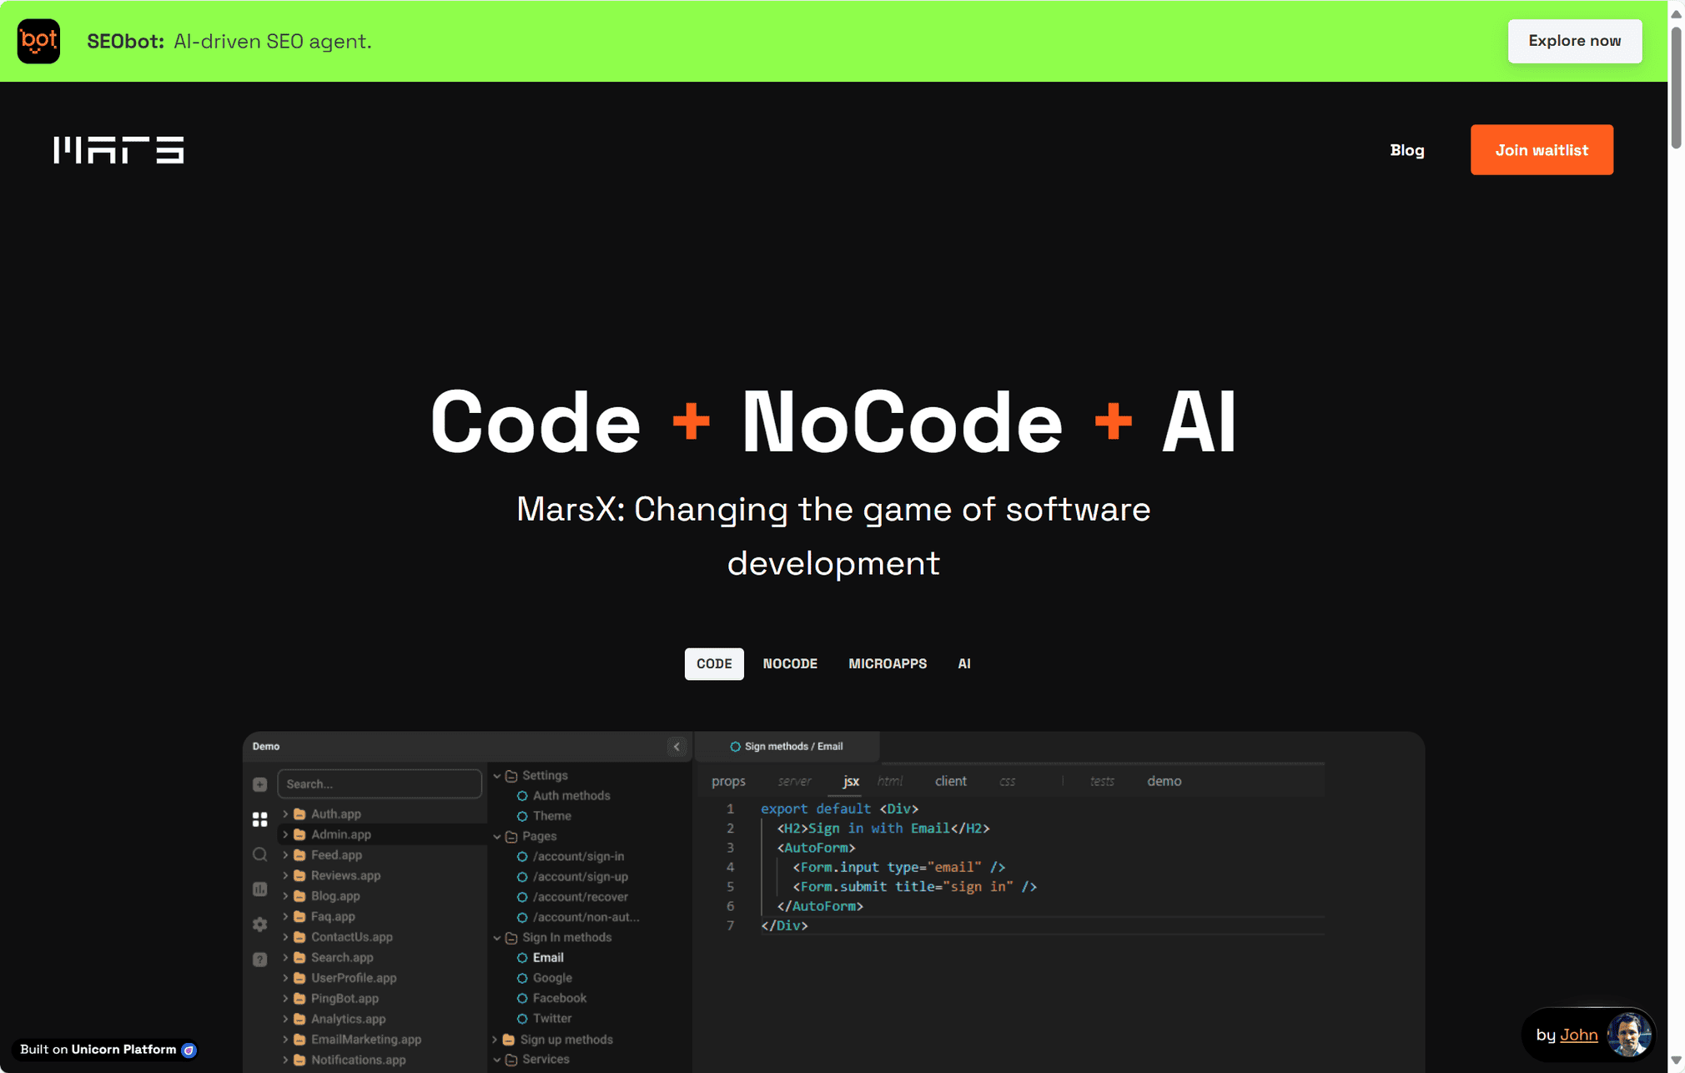
Task: Click the Search input field in Demo panel
Action: coord(380,784)
